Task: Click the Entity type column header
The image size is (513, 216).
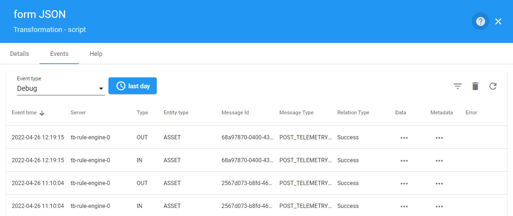Action: 176,113
